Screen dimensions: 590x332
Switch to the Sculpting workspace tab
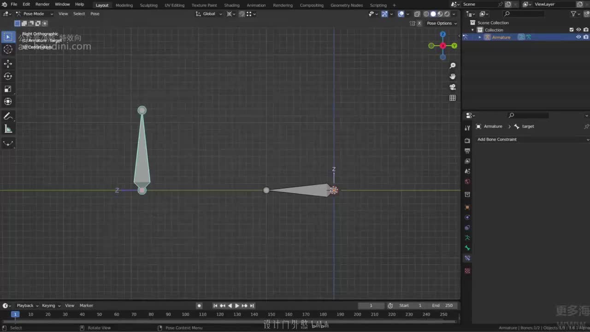(148, 5)
